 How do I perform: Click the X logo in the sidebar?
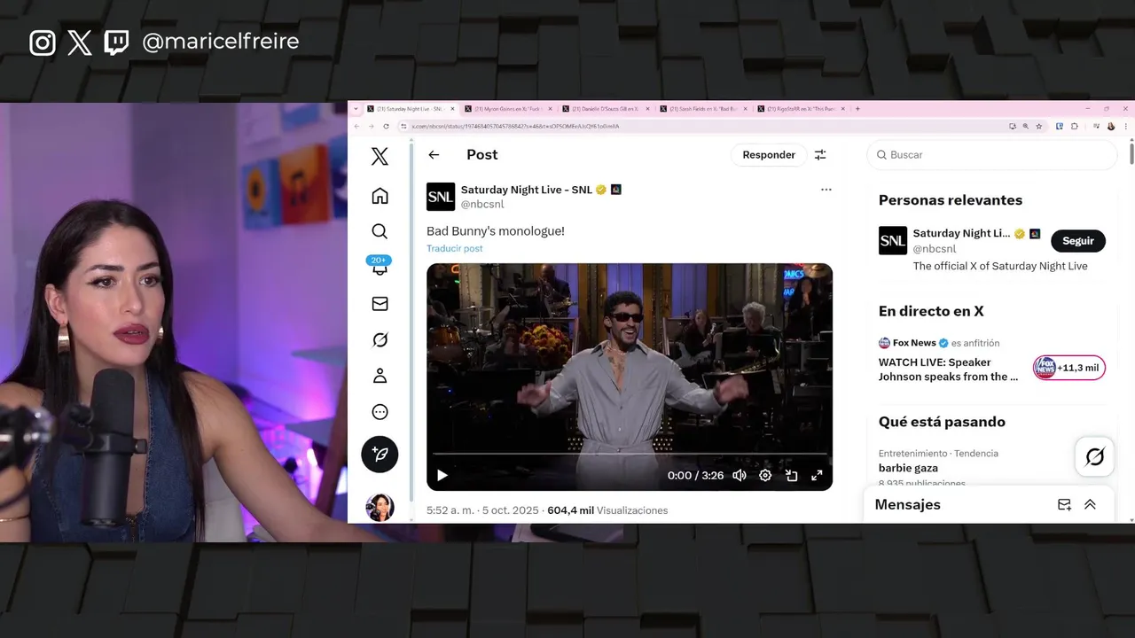click(380, 157)
